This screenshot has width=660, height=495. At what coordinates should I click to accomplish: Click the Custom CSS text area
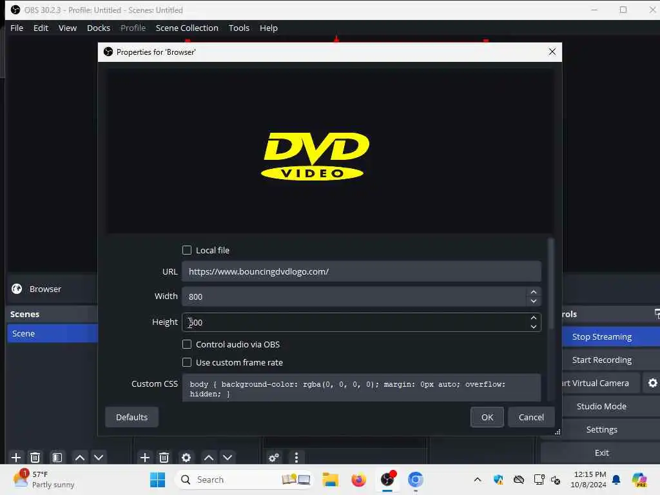tap(361, 387)
